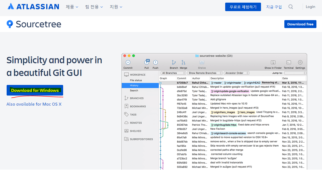Click the REMOTES cloud icon
Viewport: 322px width, 172px height.
[x=126, y=123]
